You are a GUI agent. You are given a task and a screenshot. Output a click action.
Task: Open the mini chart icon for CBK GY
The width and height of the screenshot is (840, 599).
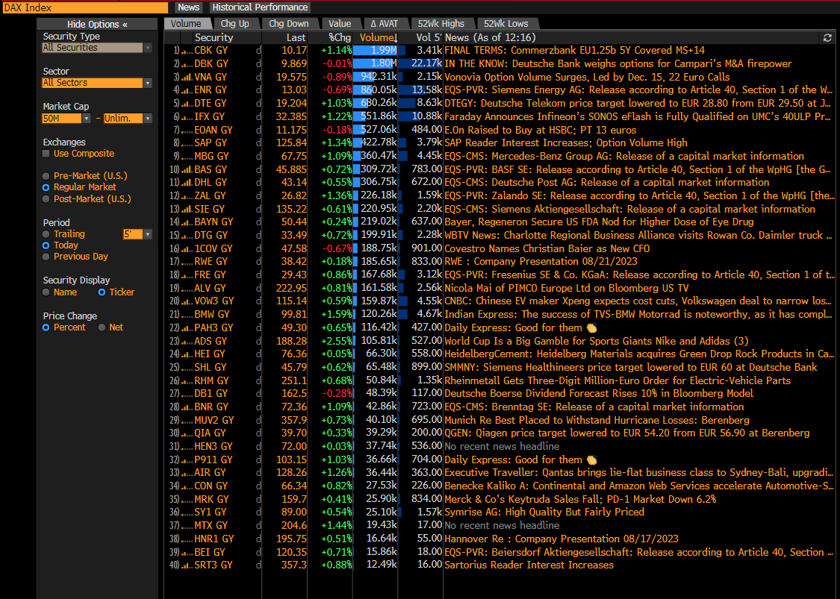tap(187, 51)
